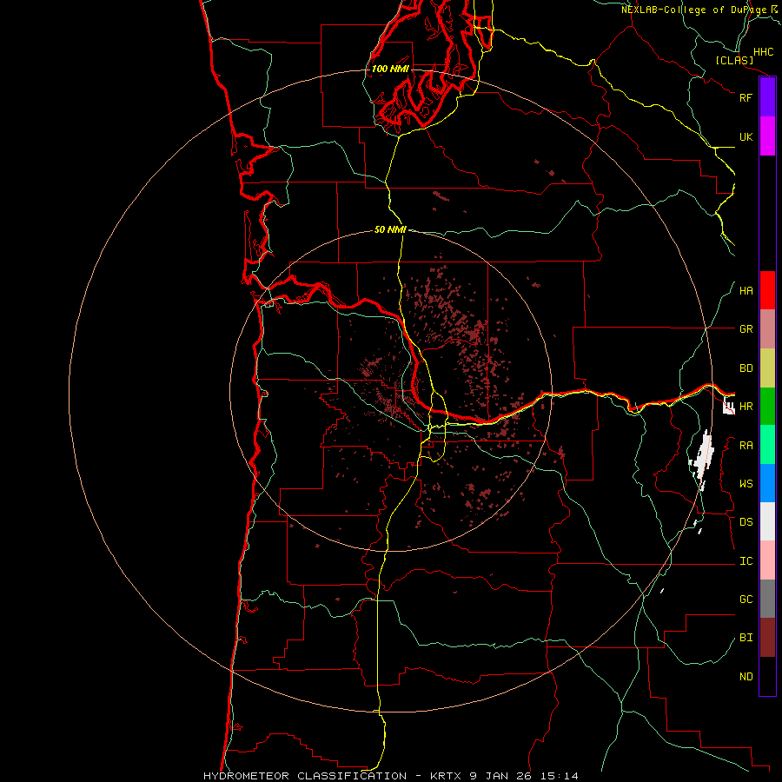Click the white echo patch at right edge

point(729,407)
